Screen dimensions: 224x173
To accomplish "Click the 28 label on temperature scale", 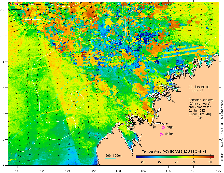I will click(x=176, y=162).
